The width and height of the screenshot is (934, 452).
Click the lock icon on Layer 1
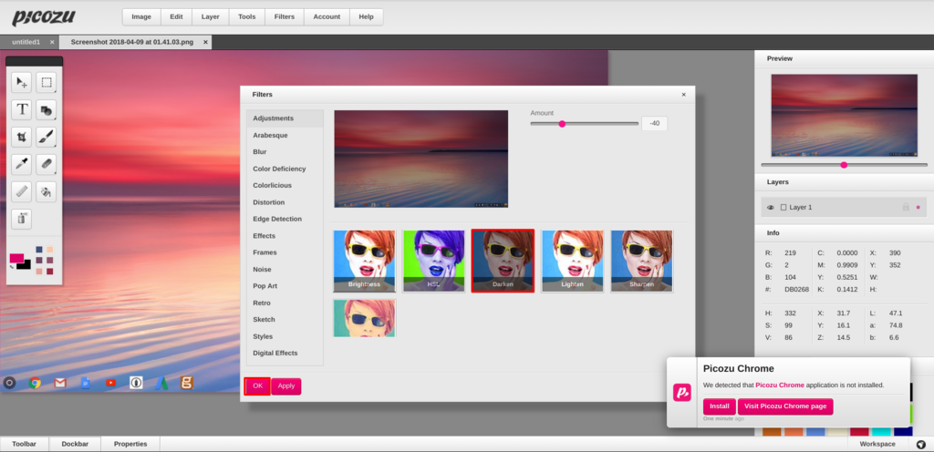(906, 207)
